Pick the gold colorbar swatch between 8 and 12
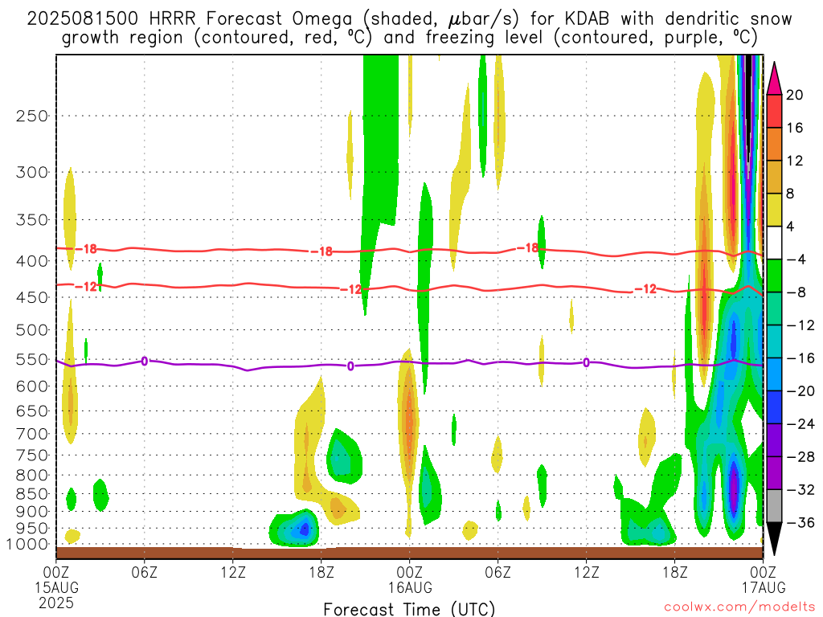This screenshot has width=823, height=617. pyautogui.click(x=774, y=177)
